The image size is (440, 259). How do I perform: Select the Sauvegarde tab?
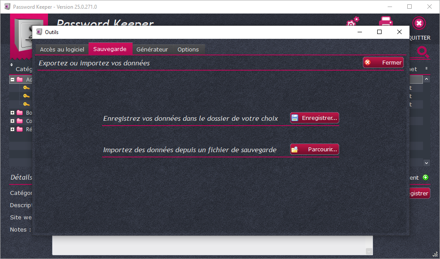(x=110, y=49)
